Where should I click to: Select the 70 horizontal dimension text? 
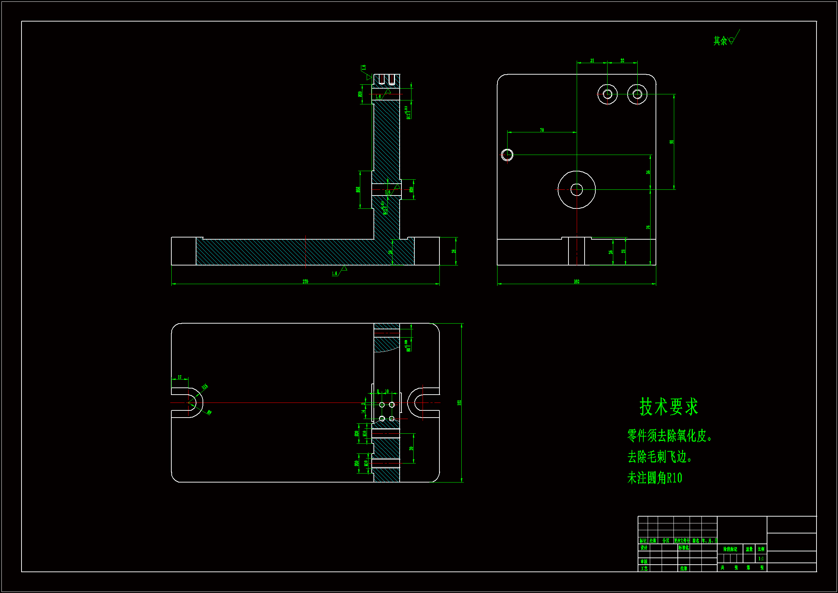pyautogui.click(x=542, y=130)
